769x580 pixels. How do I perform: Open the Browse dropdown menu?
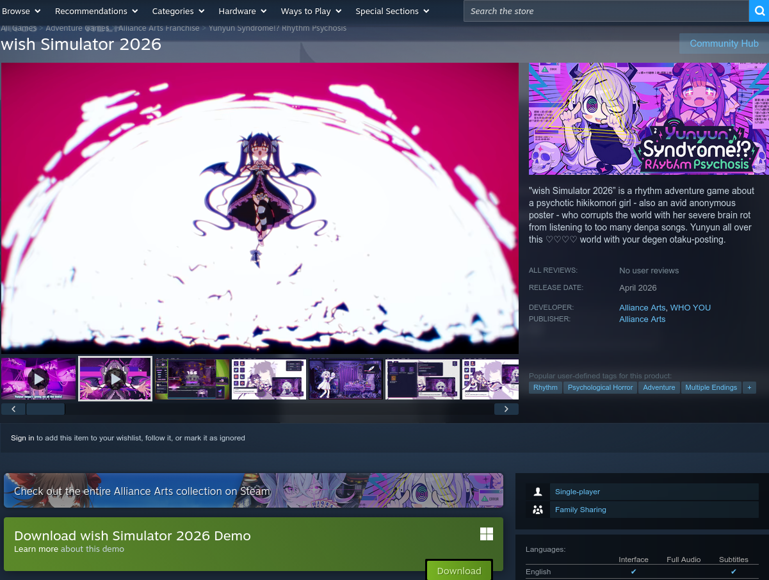[x=21, y=11]
